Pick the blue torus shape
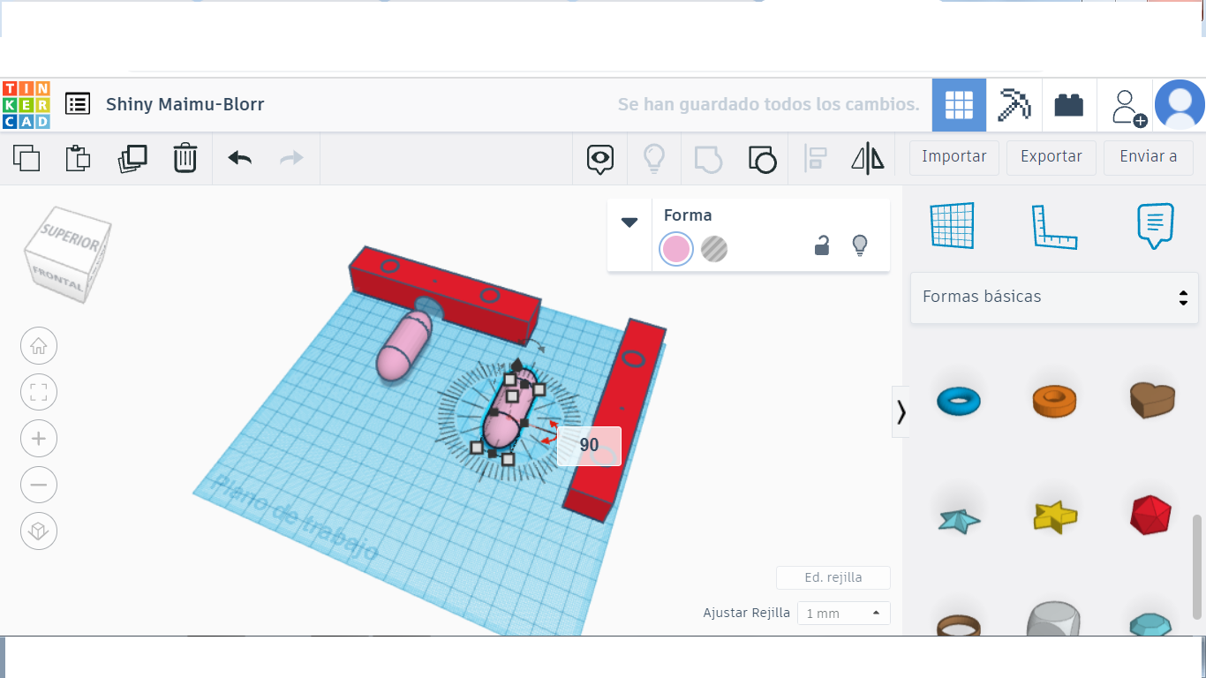Screen dimensions: 1206x678 959,402
